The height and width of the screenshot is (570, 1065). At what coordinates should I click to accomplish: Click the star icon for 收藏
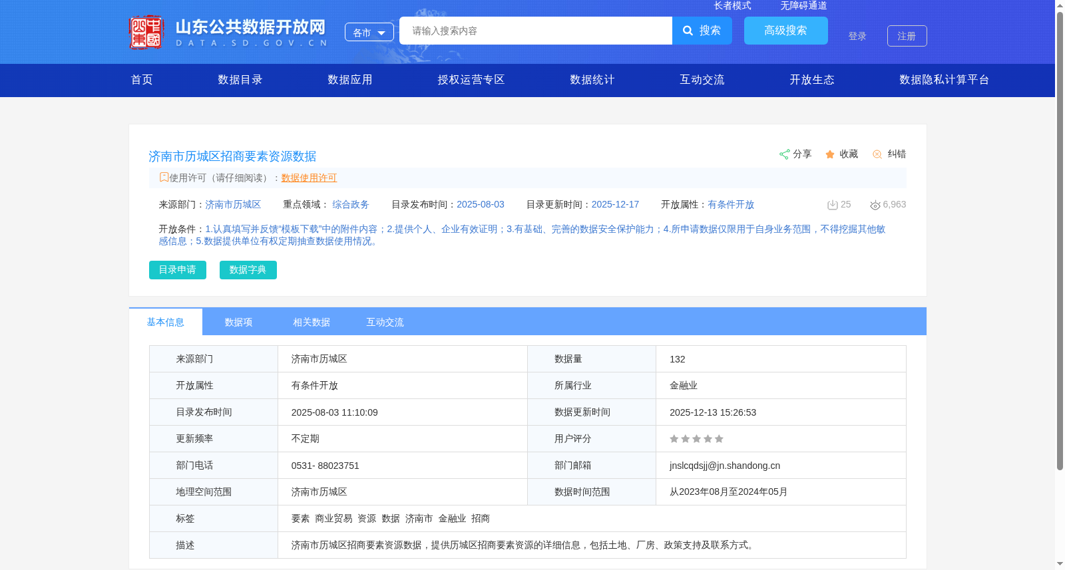830,154
